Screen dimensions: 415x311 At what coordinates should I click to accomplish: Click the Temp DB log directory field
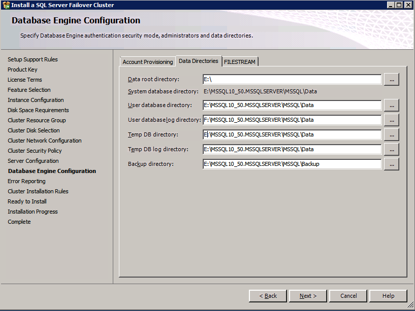click(x=292, y=150)
